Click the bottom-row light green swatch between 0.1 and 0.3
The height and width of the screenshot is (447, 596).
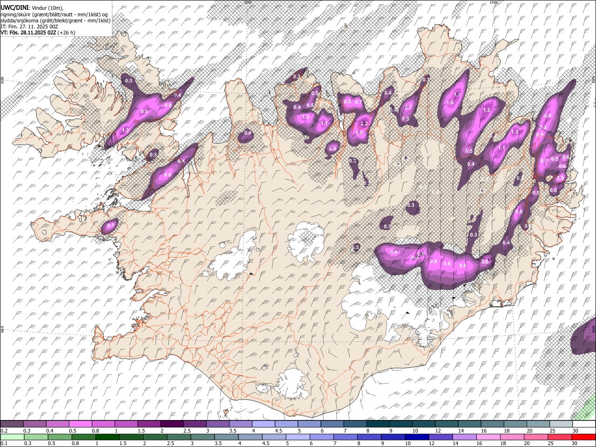point(12,437)
